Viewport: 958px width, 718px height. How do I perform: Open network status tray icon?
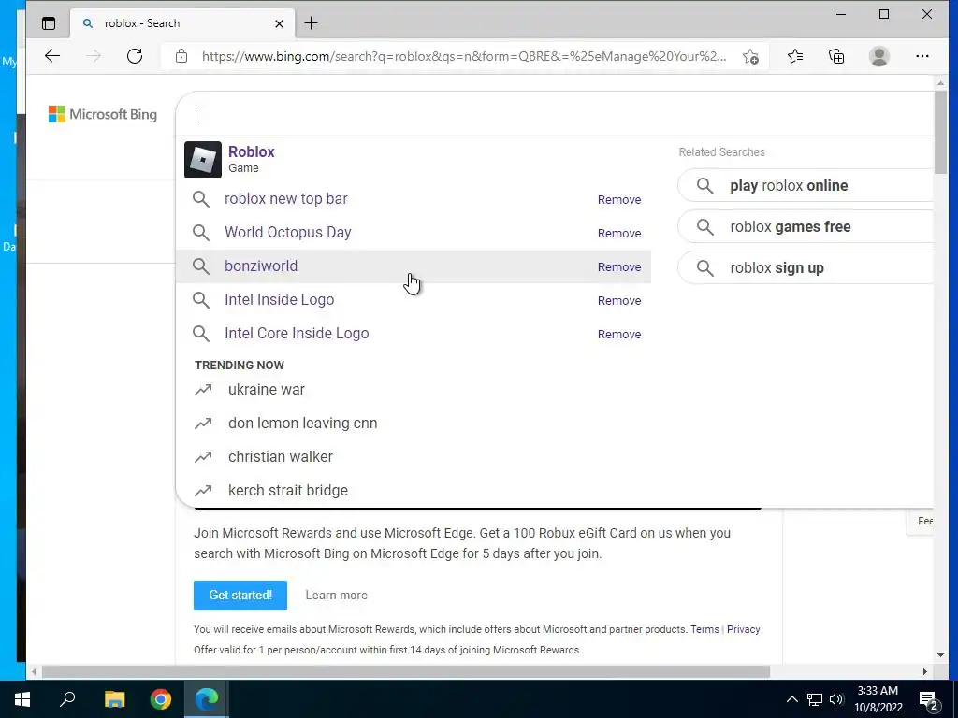815,699
